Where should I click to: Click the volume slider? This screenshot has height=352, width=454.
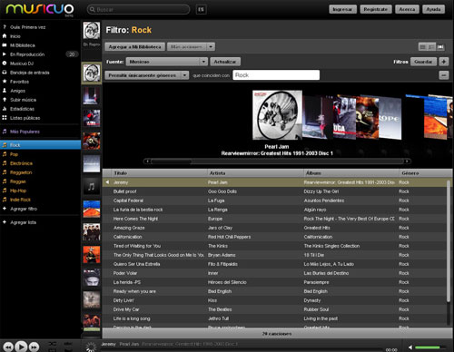coord(429,347)
